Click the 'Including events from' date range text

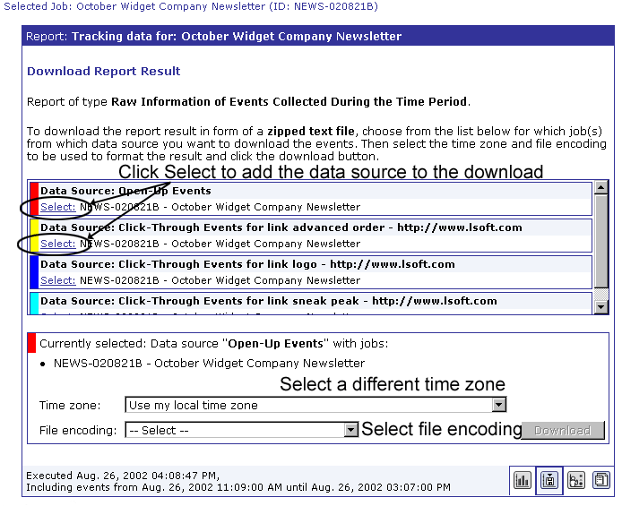(x=238, y=487)
